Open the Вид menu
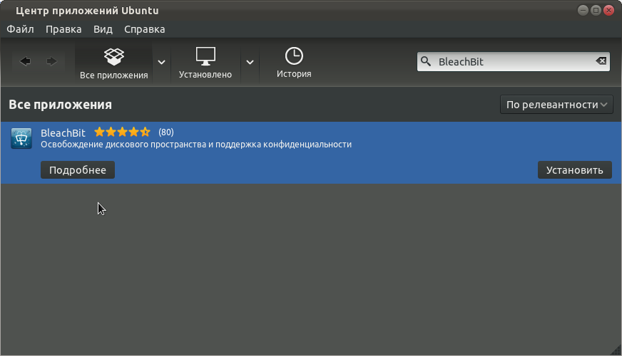 click(103, 29)
